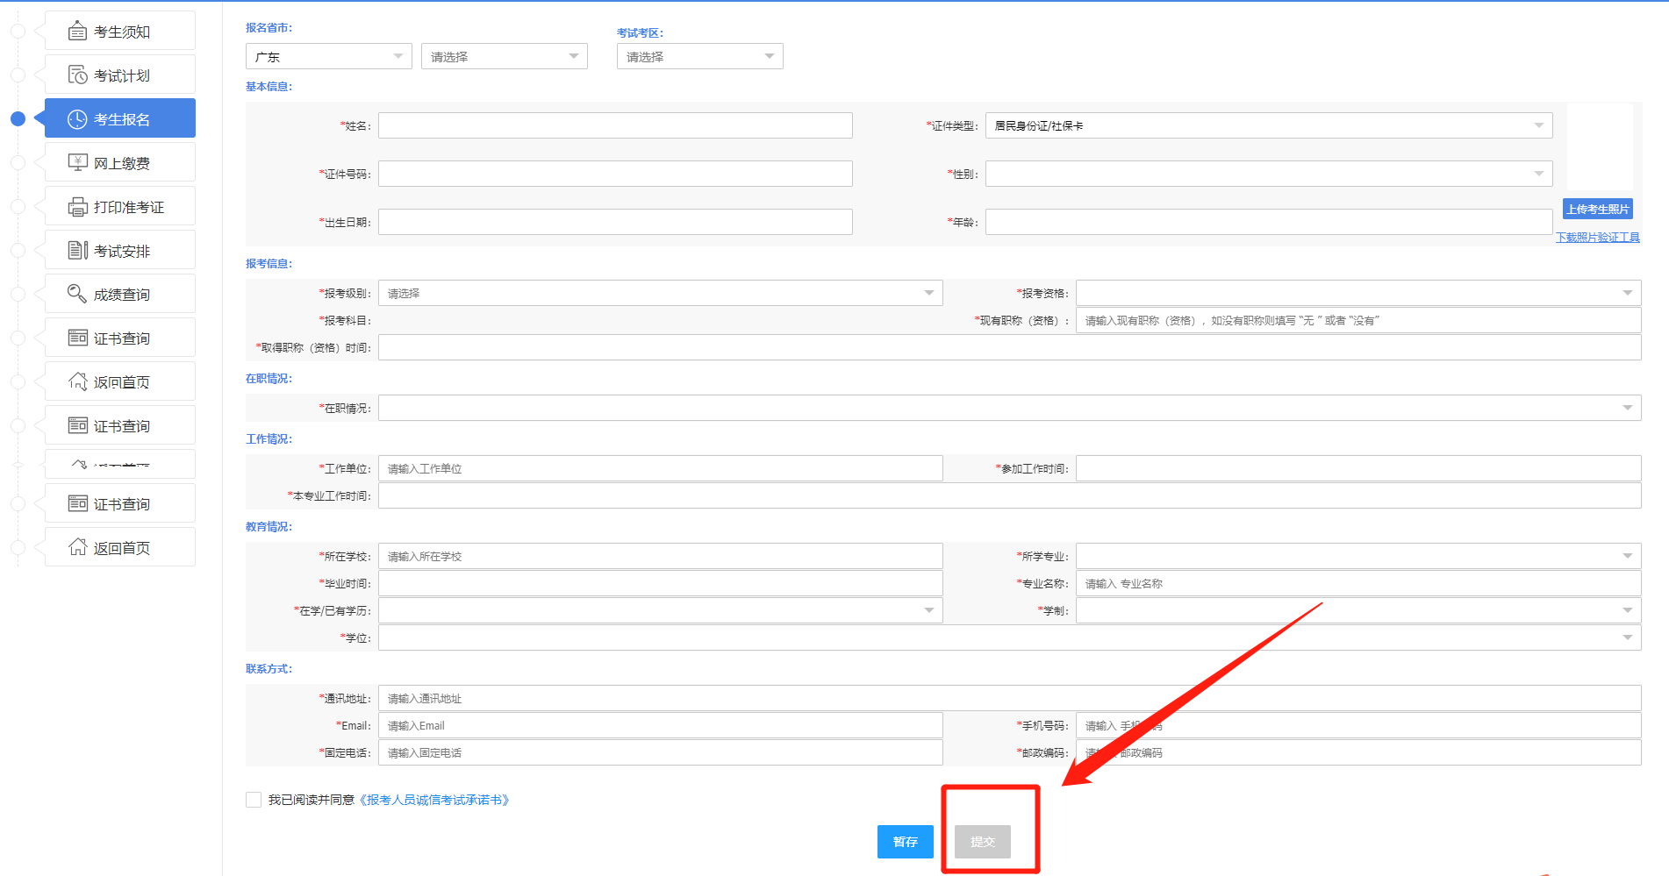Click the 考试计划 sidebar icon
Image resolution: width=1669 pixels, height=876 pixels.
[x=77, y=75]
